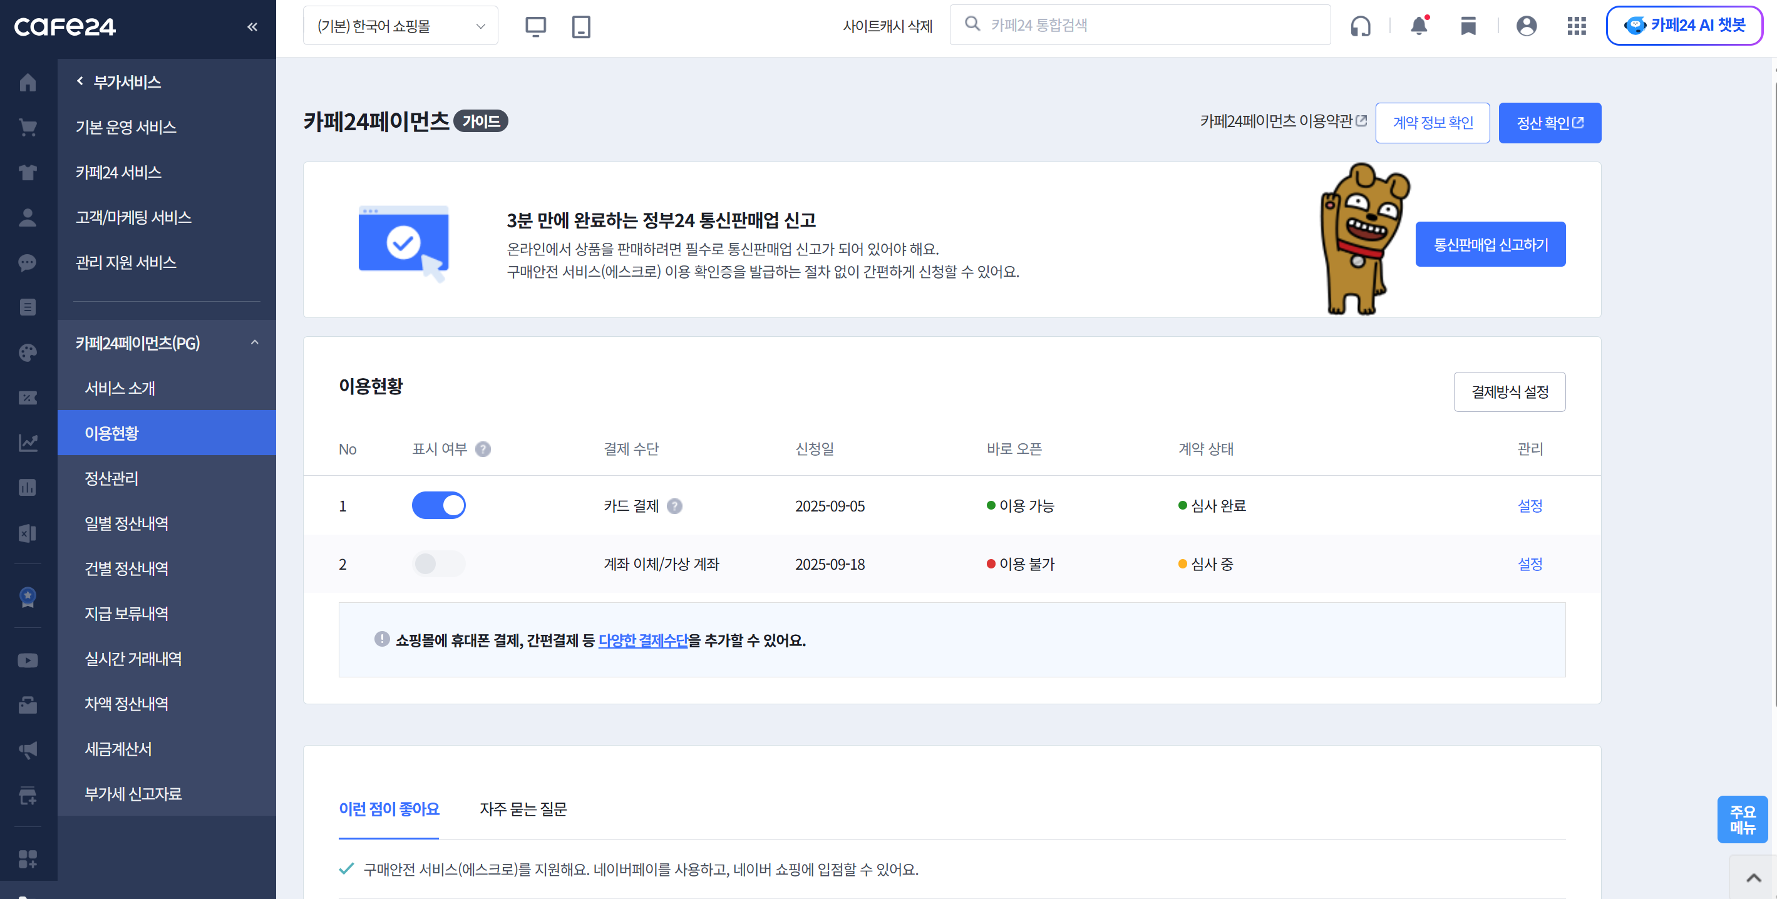This screenshot has height=899, width=1777.
Task: Click help icon next to 표시 여부
Action: (483, 449)
